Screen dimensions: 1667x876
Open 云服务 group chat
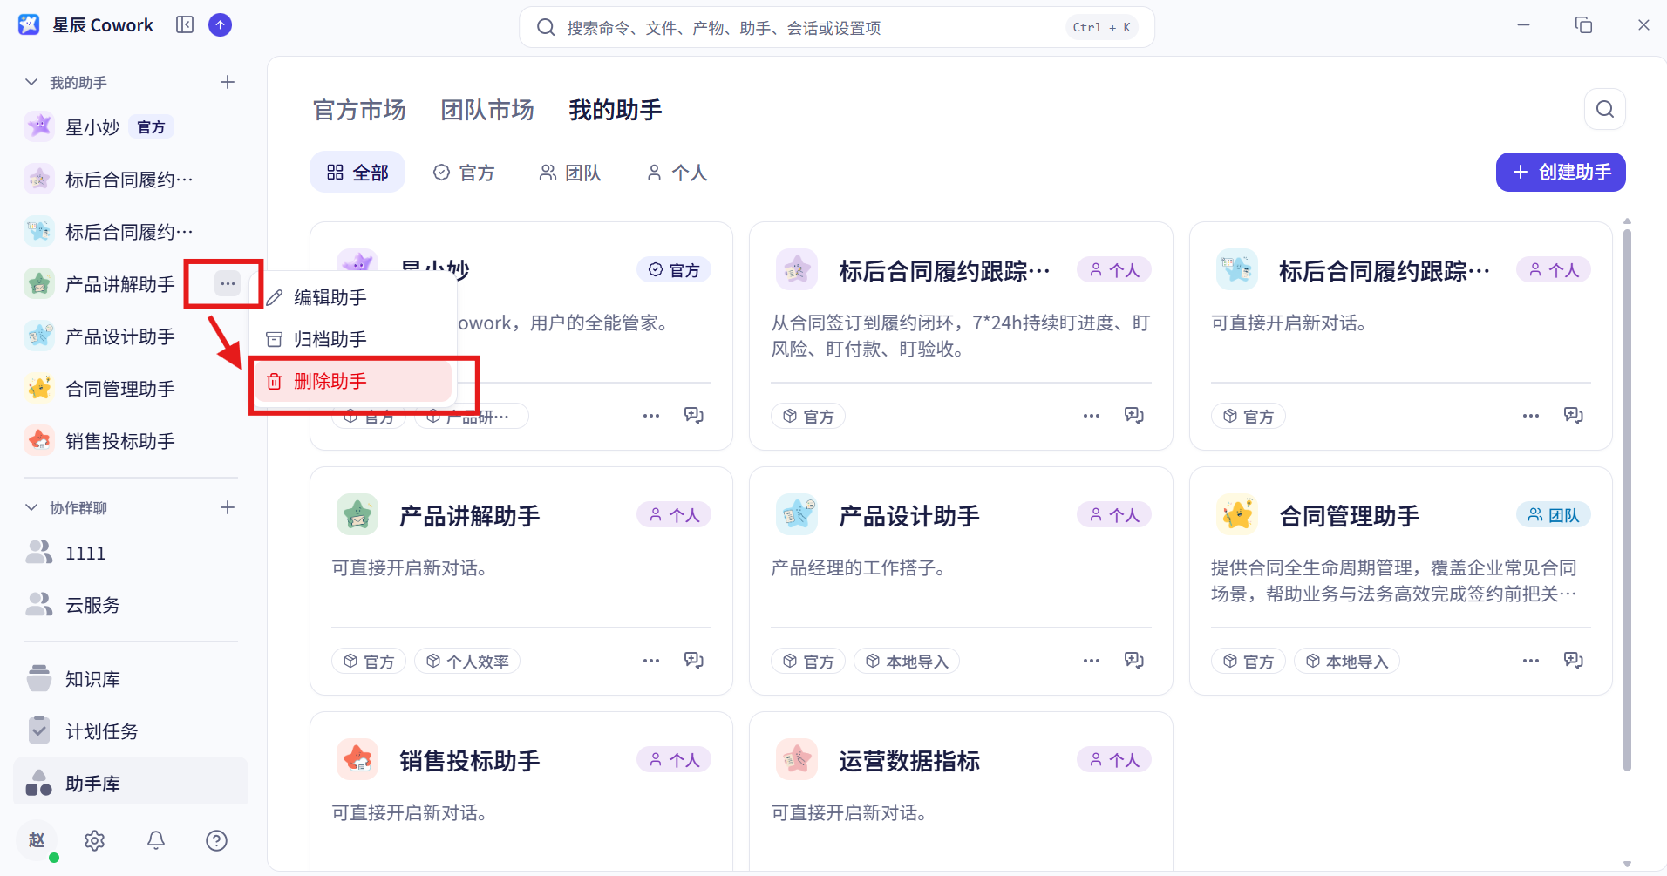pos(131,604)
